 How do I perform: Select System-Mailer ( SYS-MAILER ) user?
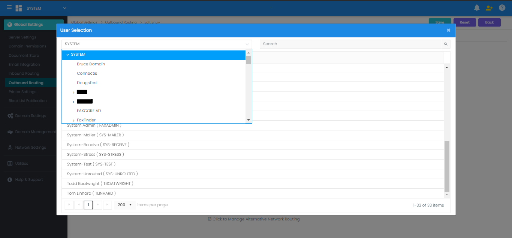click(253, 135)
